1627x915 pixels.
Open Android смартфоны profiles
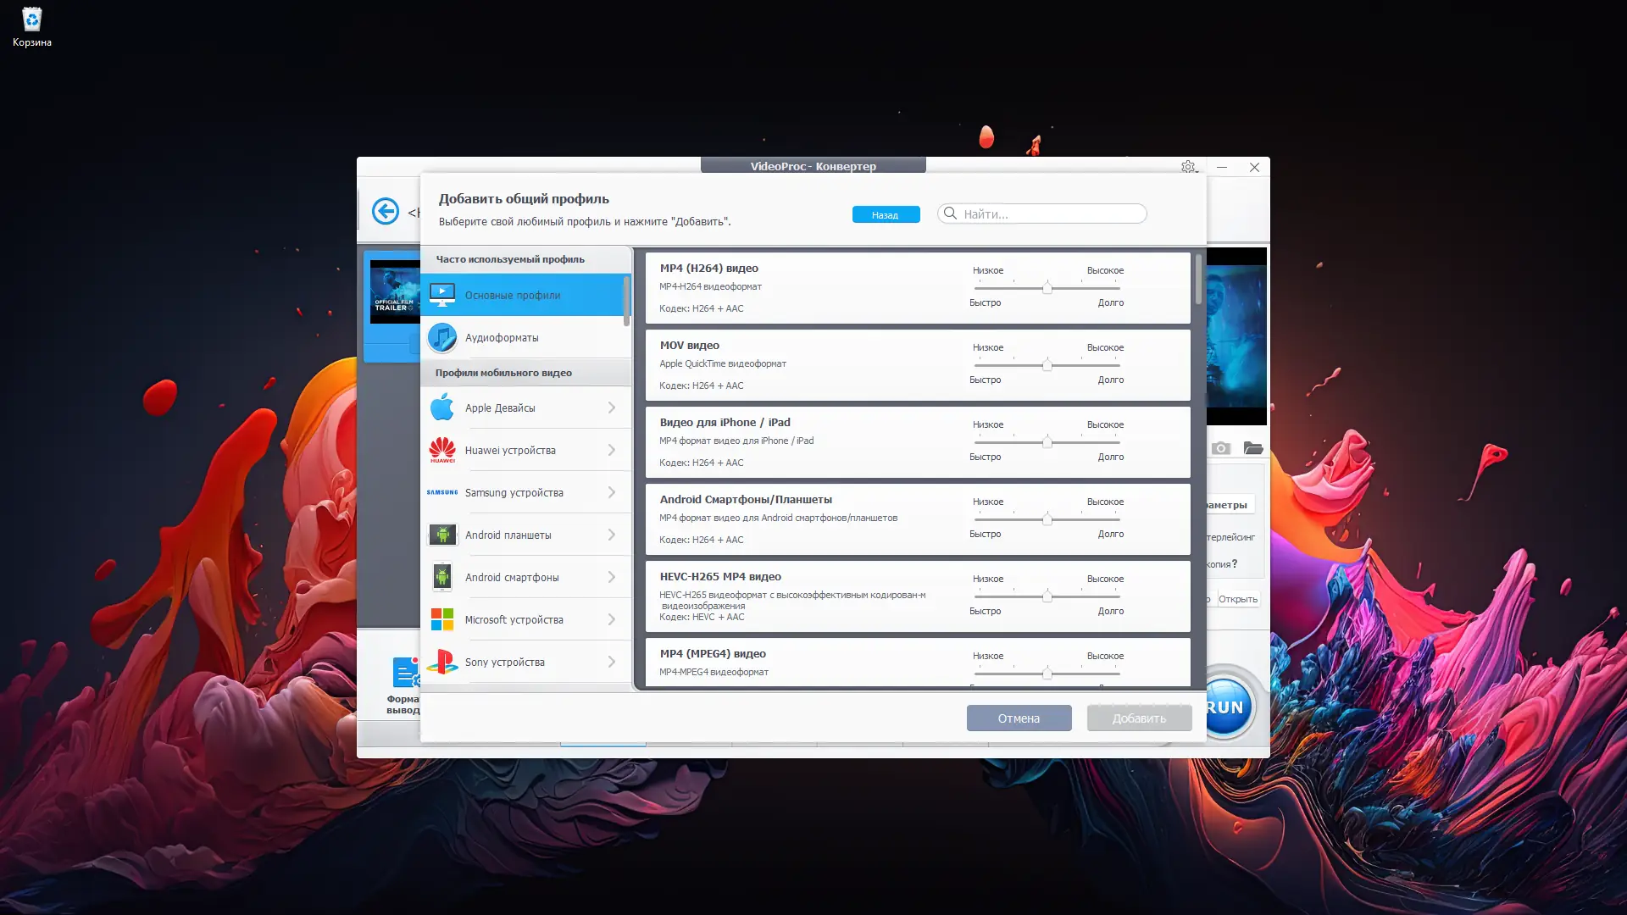[525, 577]
